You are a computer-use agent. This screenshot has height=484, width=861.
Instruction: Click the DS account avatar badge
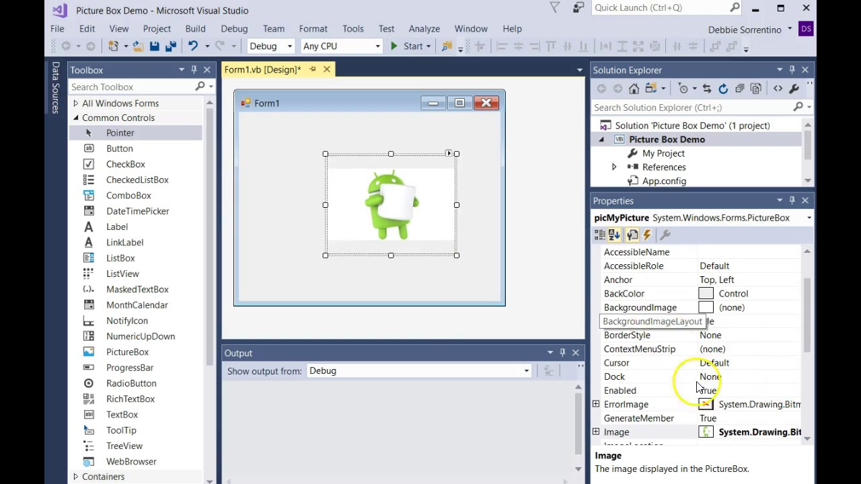coord(806,29)
